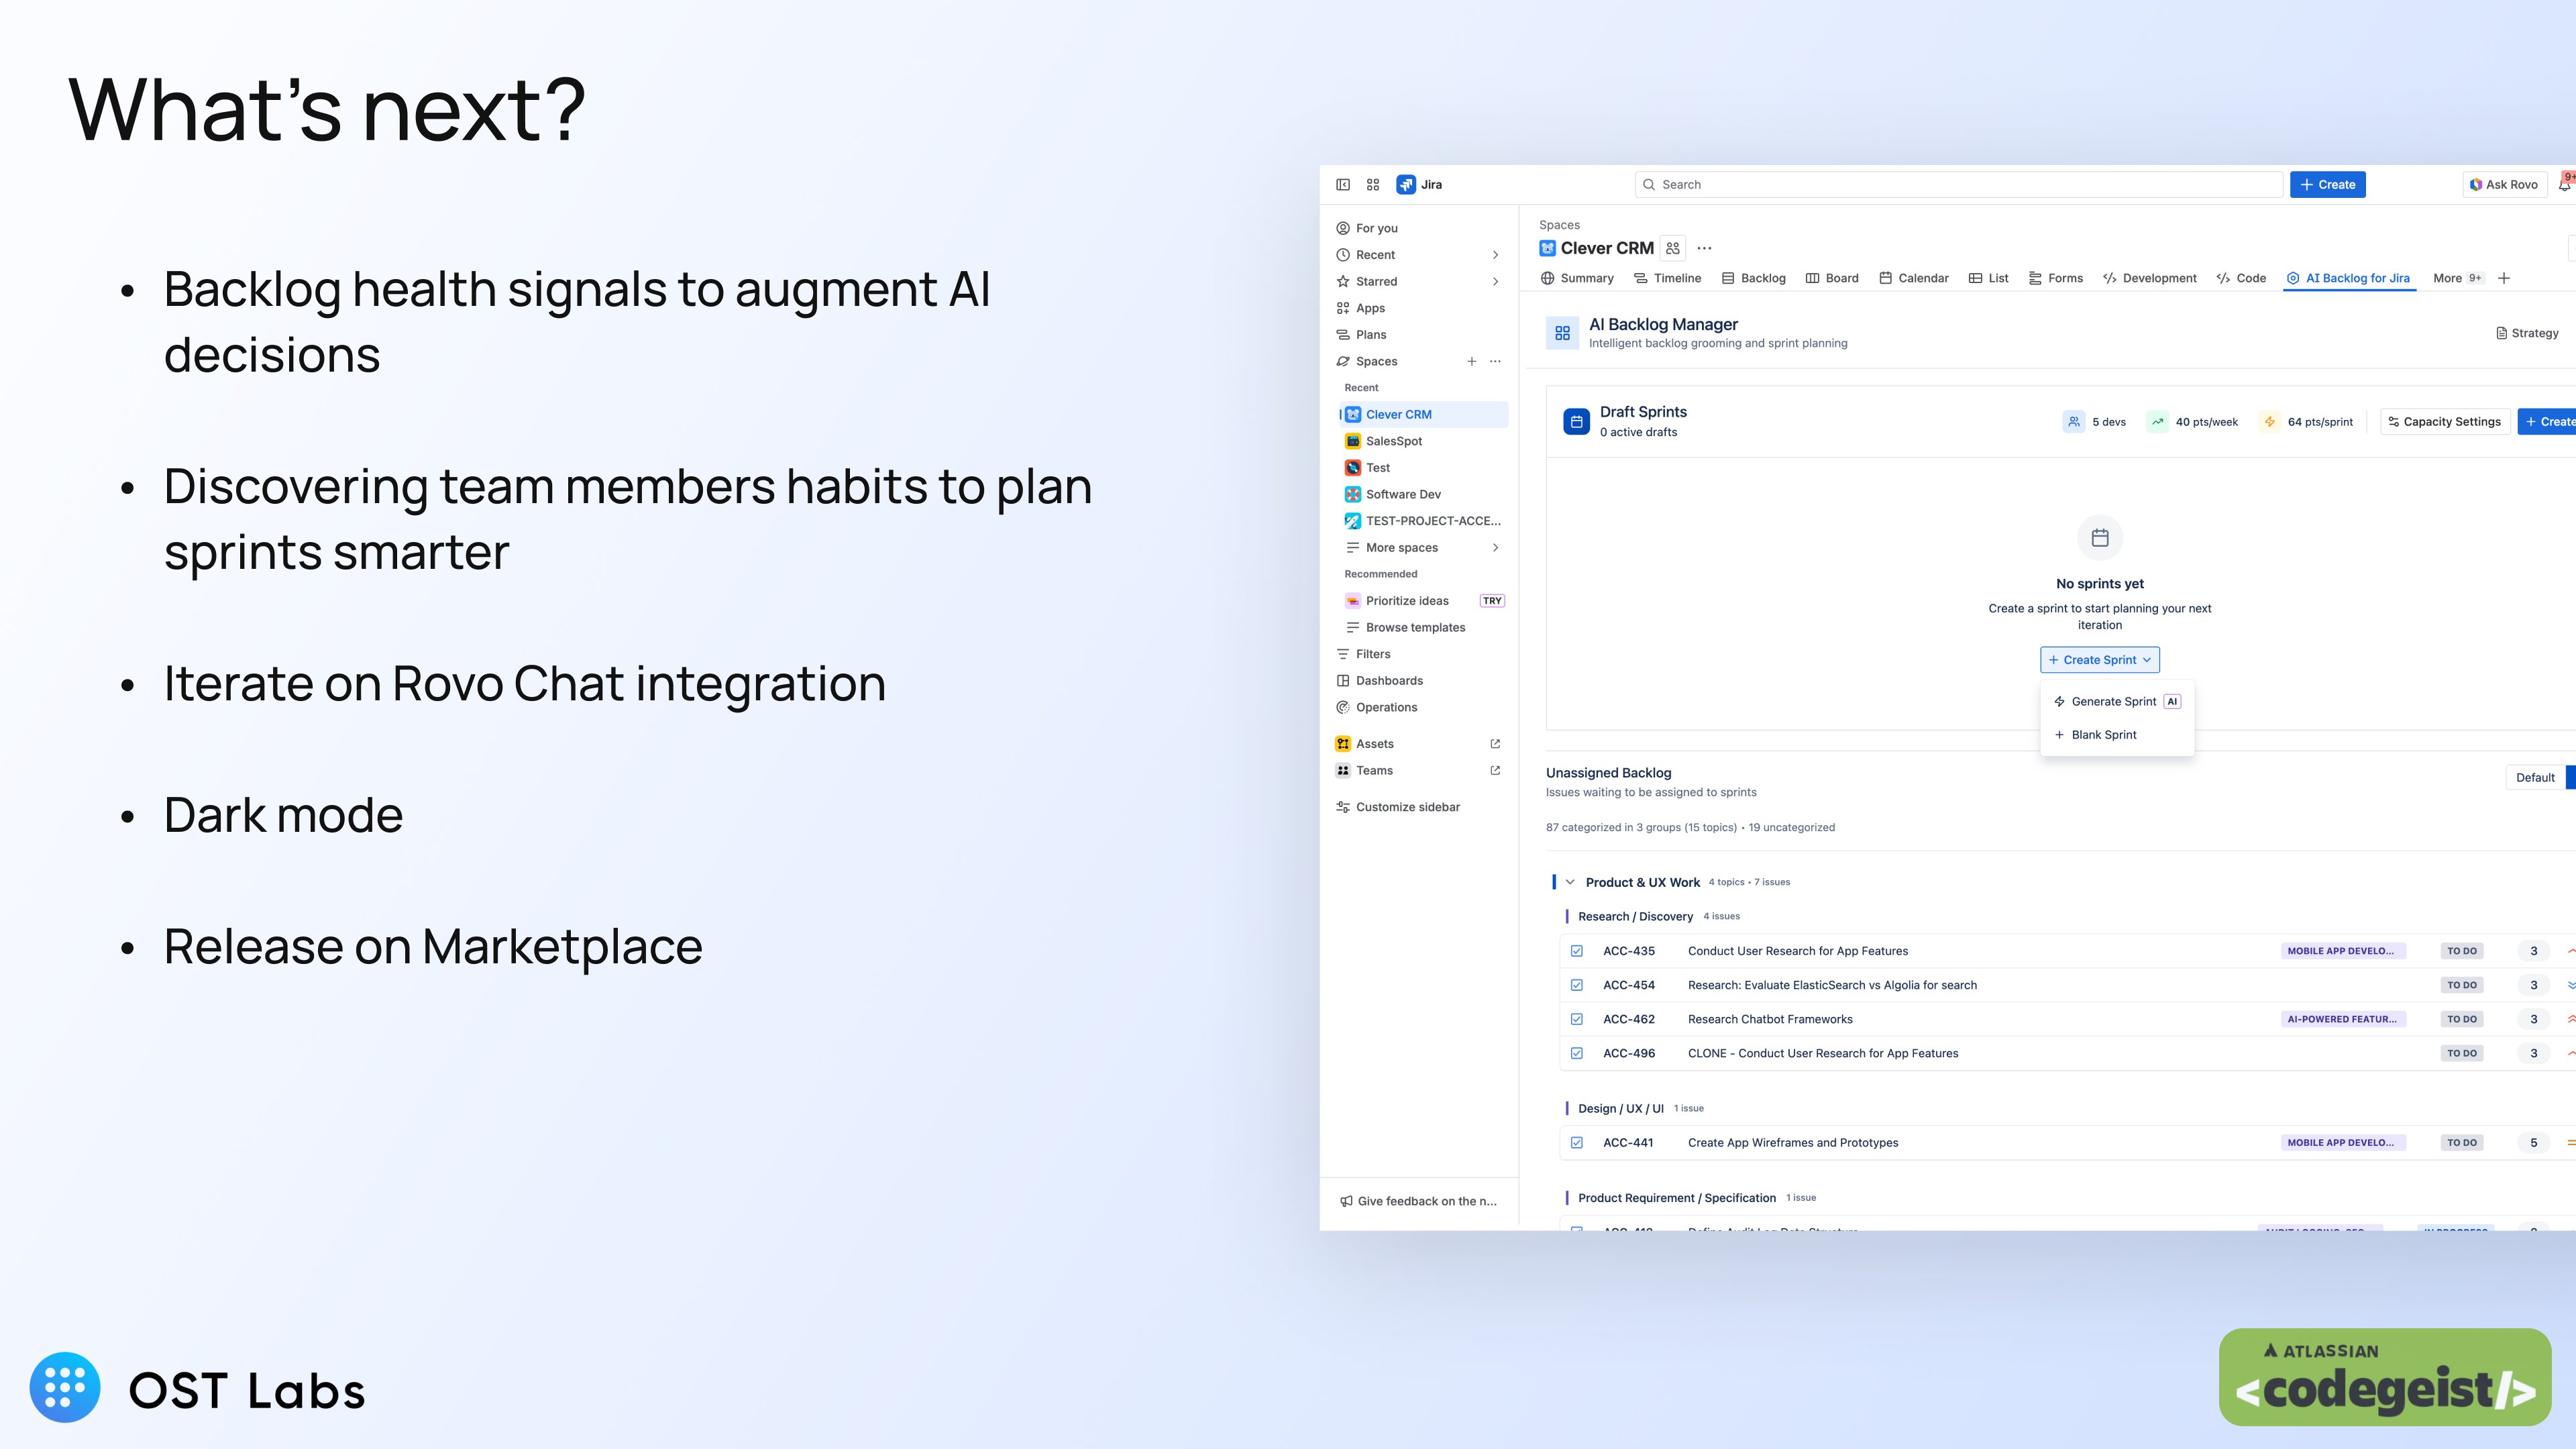Image resolution: width=2576 pixels, height=1449 pixels.
Task: Select Generate Sprint AI menu option
Action: click(x=2114, y=701)
